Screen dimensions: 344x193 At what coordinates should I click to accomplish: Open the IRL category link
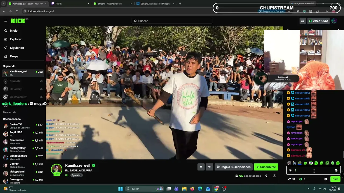click(x=67, y=175)
